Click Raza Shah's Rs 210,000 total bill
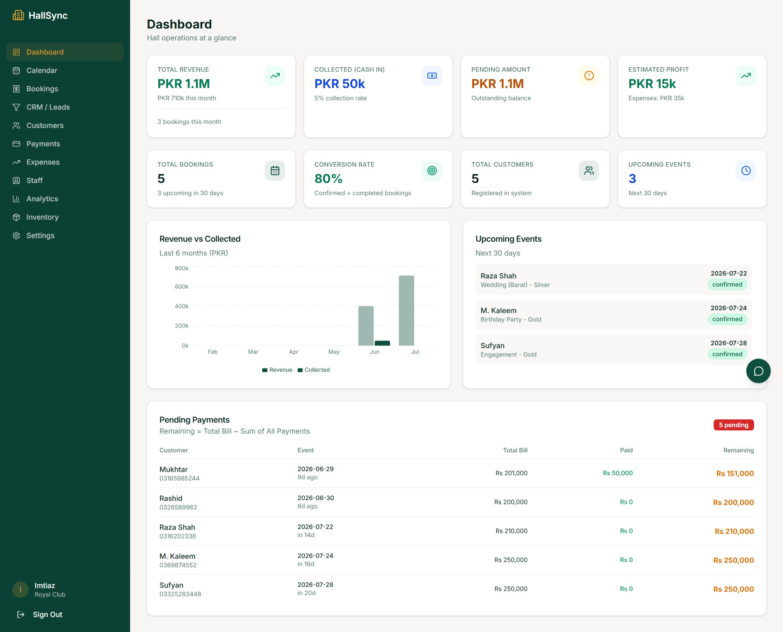 tap(511, 531)
